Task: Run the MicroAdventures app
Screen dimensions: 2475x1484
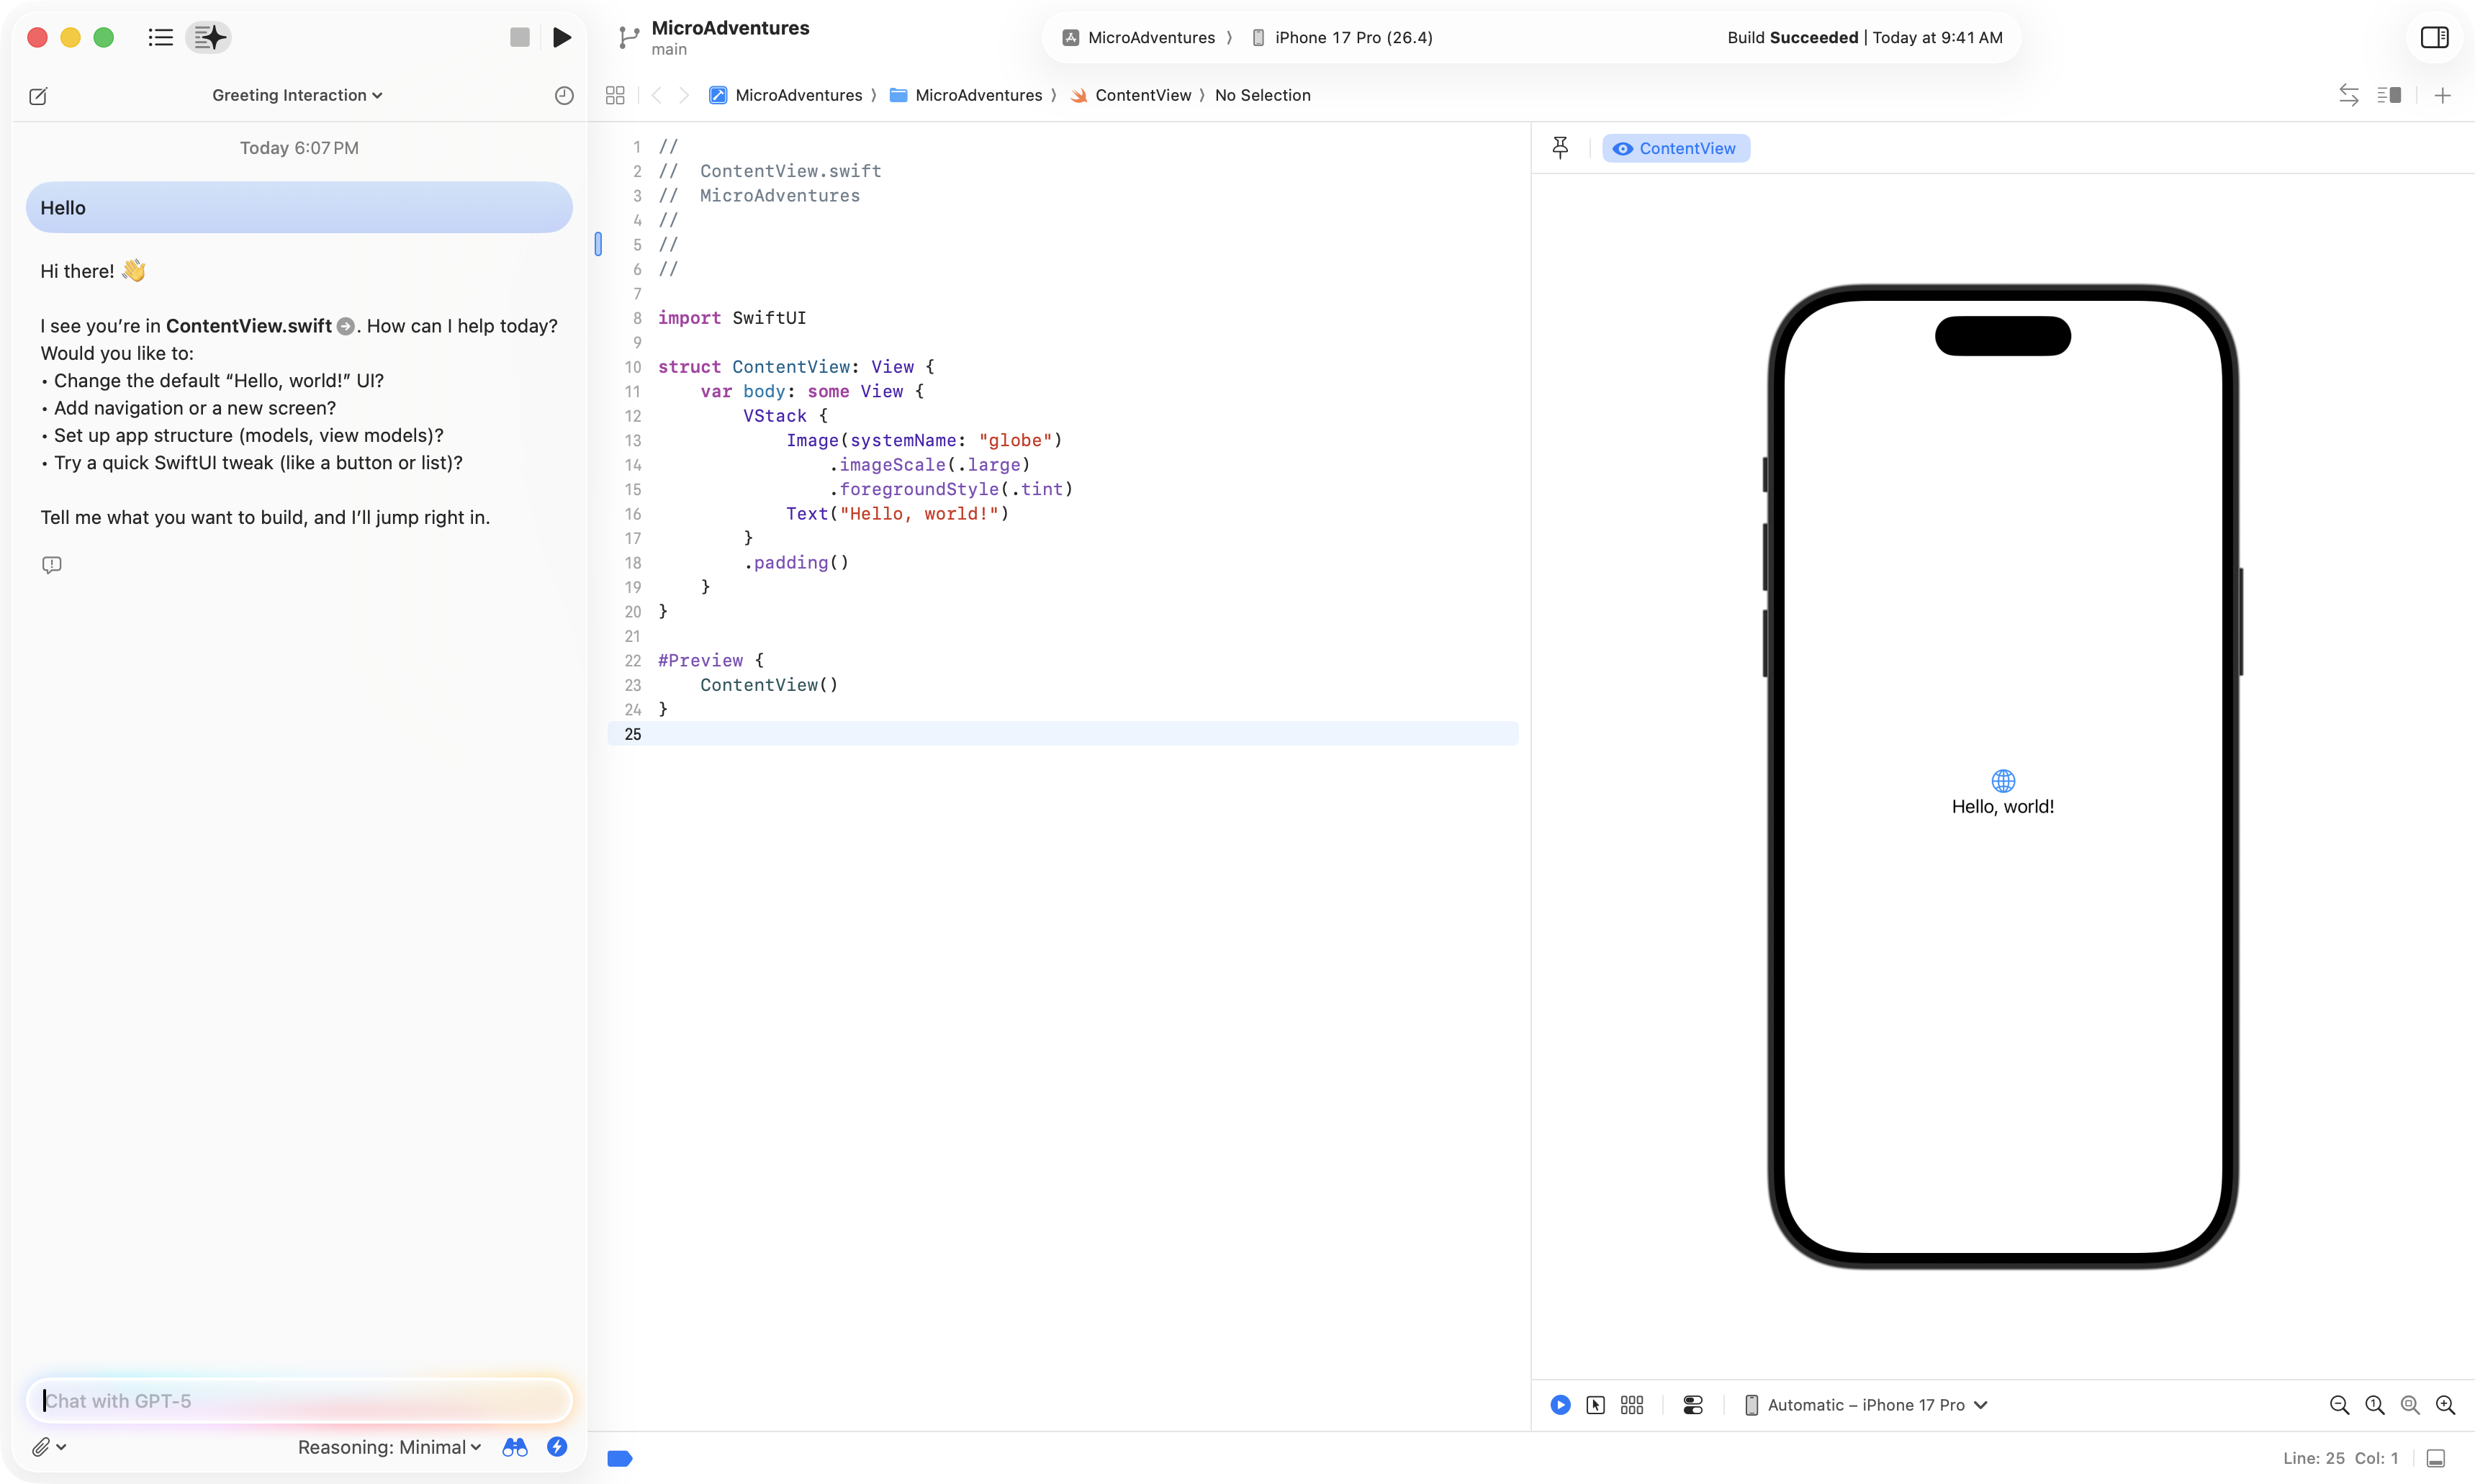Action: pos(562,38)
